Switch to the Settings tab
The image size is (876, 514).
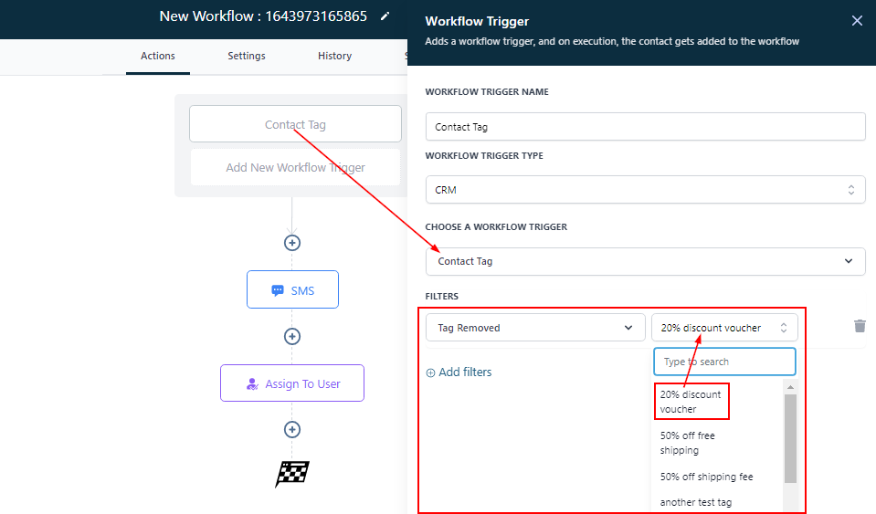[x=247, y=56]
